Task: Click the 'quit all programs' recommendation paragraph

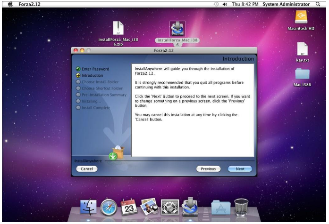Action: (189, 85)
